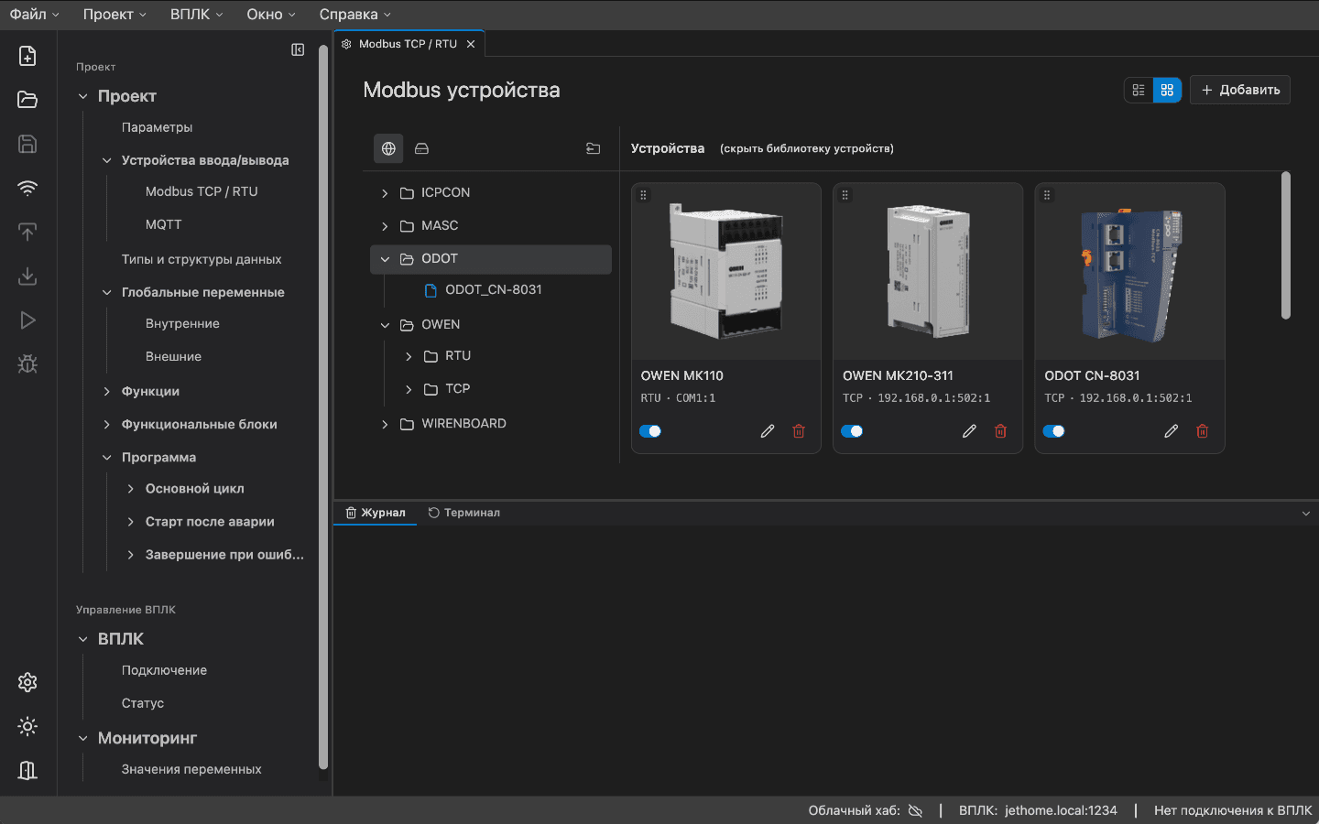The height and width of the screenshot is (824, 1319).
Task: Click drag handle on ODOT CN-8031 card
Action: (1047, 195)
